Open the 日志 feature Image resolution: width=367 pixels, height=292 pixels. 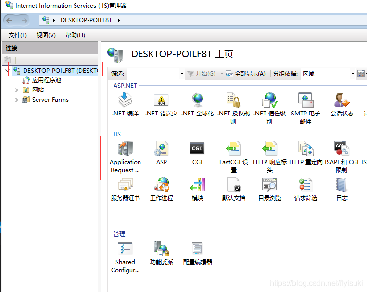[x=342, y=190]
